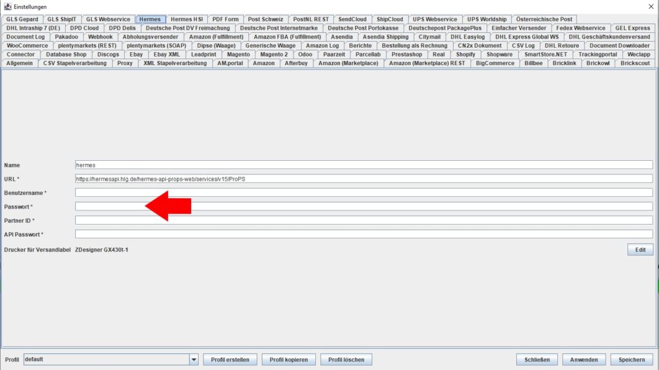
Task: Switch to the GEL Express tab
Action: click(633, 28)
